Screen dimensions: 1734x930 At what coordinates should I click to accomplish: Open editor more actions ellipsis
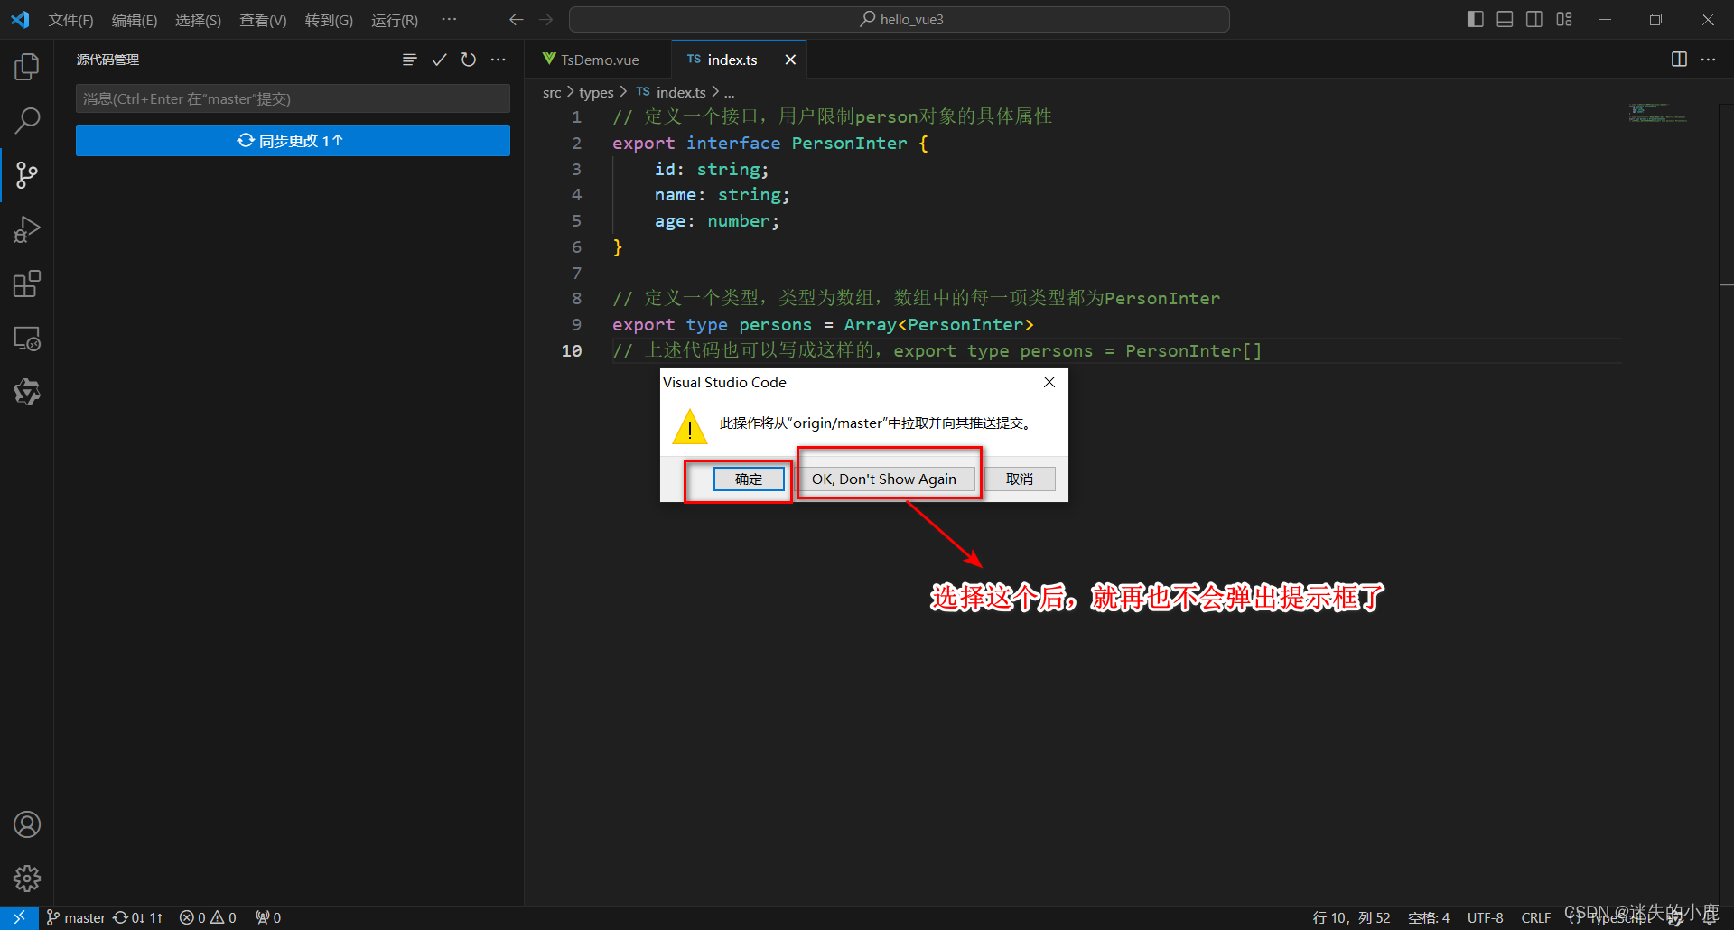pos(1708,60)
